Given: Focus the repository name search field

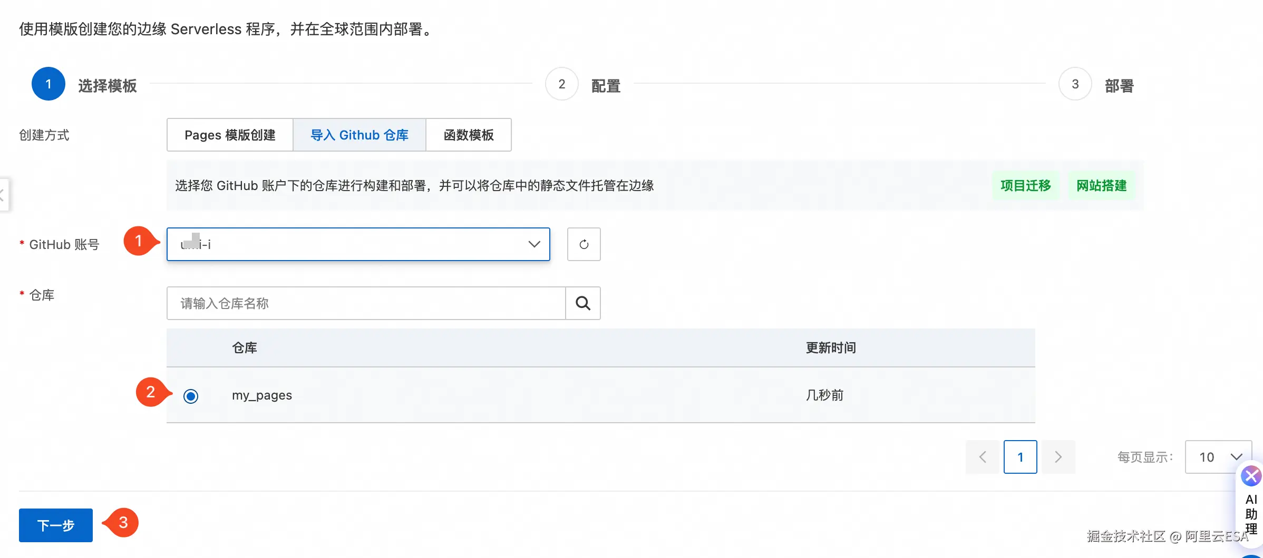Looking at the screenshot, I should point(366,303).
